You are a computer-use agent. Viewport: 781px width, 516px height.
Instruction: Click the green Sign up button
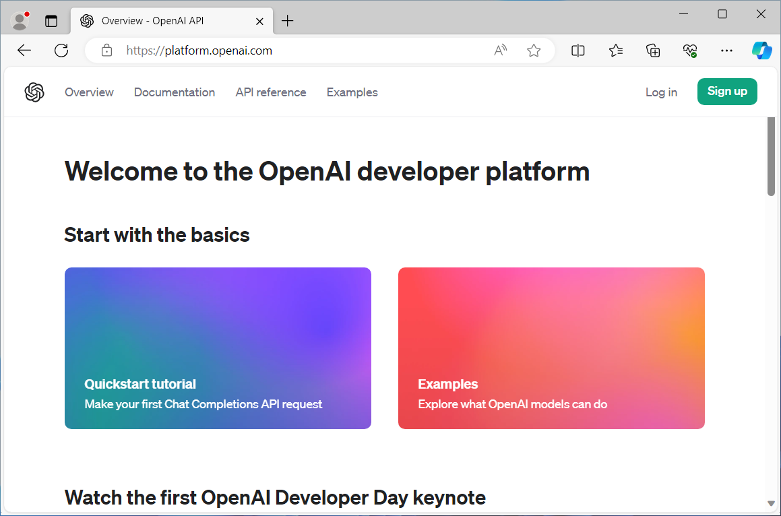click(x=727, y=92)
